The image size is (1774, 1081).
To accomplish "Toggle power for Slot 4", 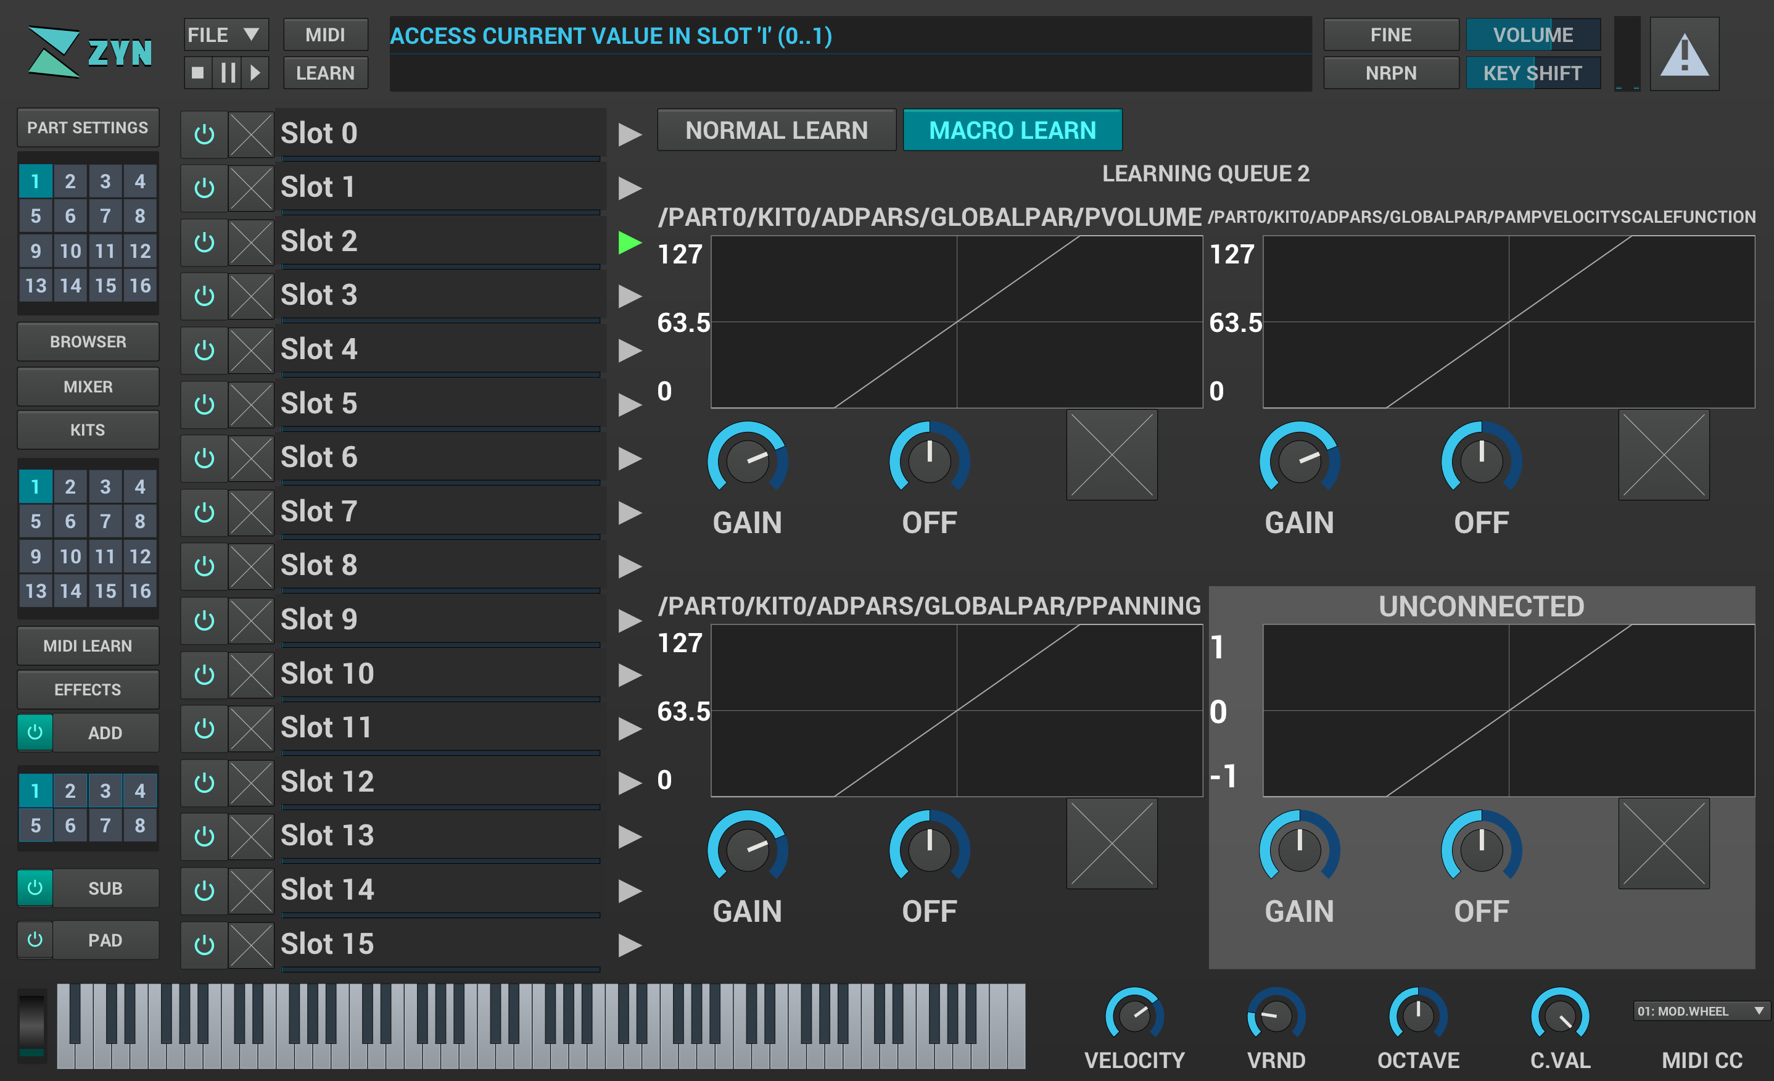I will (x=204, y=350).
